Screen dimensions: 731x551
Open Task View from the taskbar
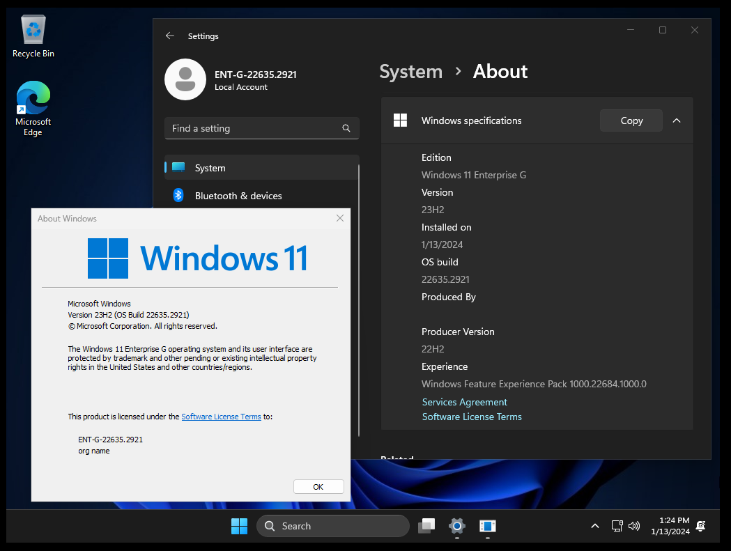point(426,526)
